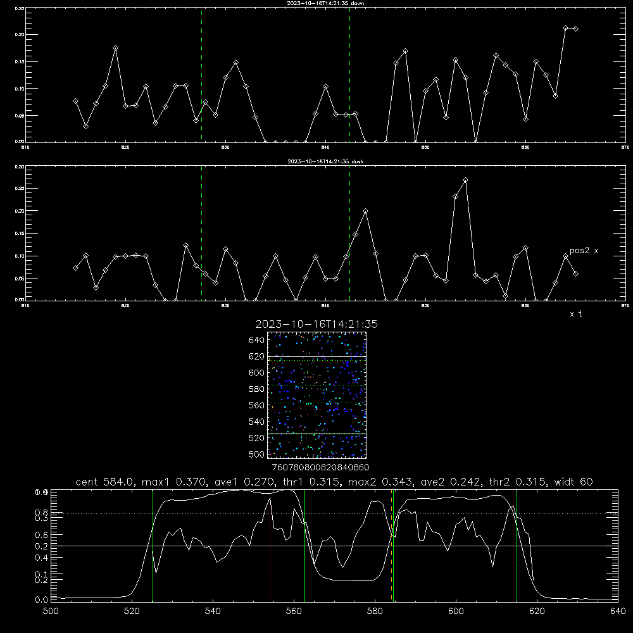Click the thumbnail y-axis label 520
The image size is (633, 633).
click(257, 438)
